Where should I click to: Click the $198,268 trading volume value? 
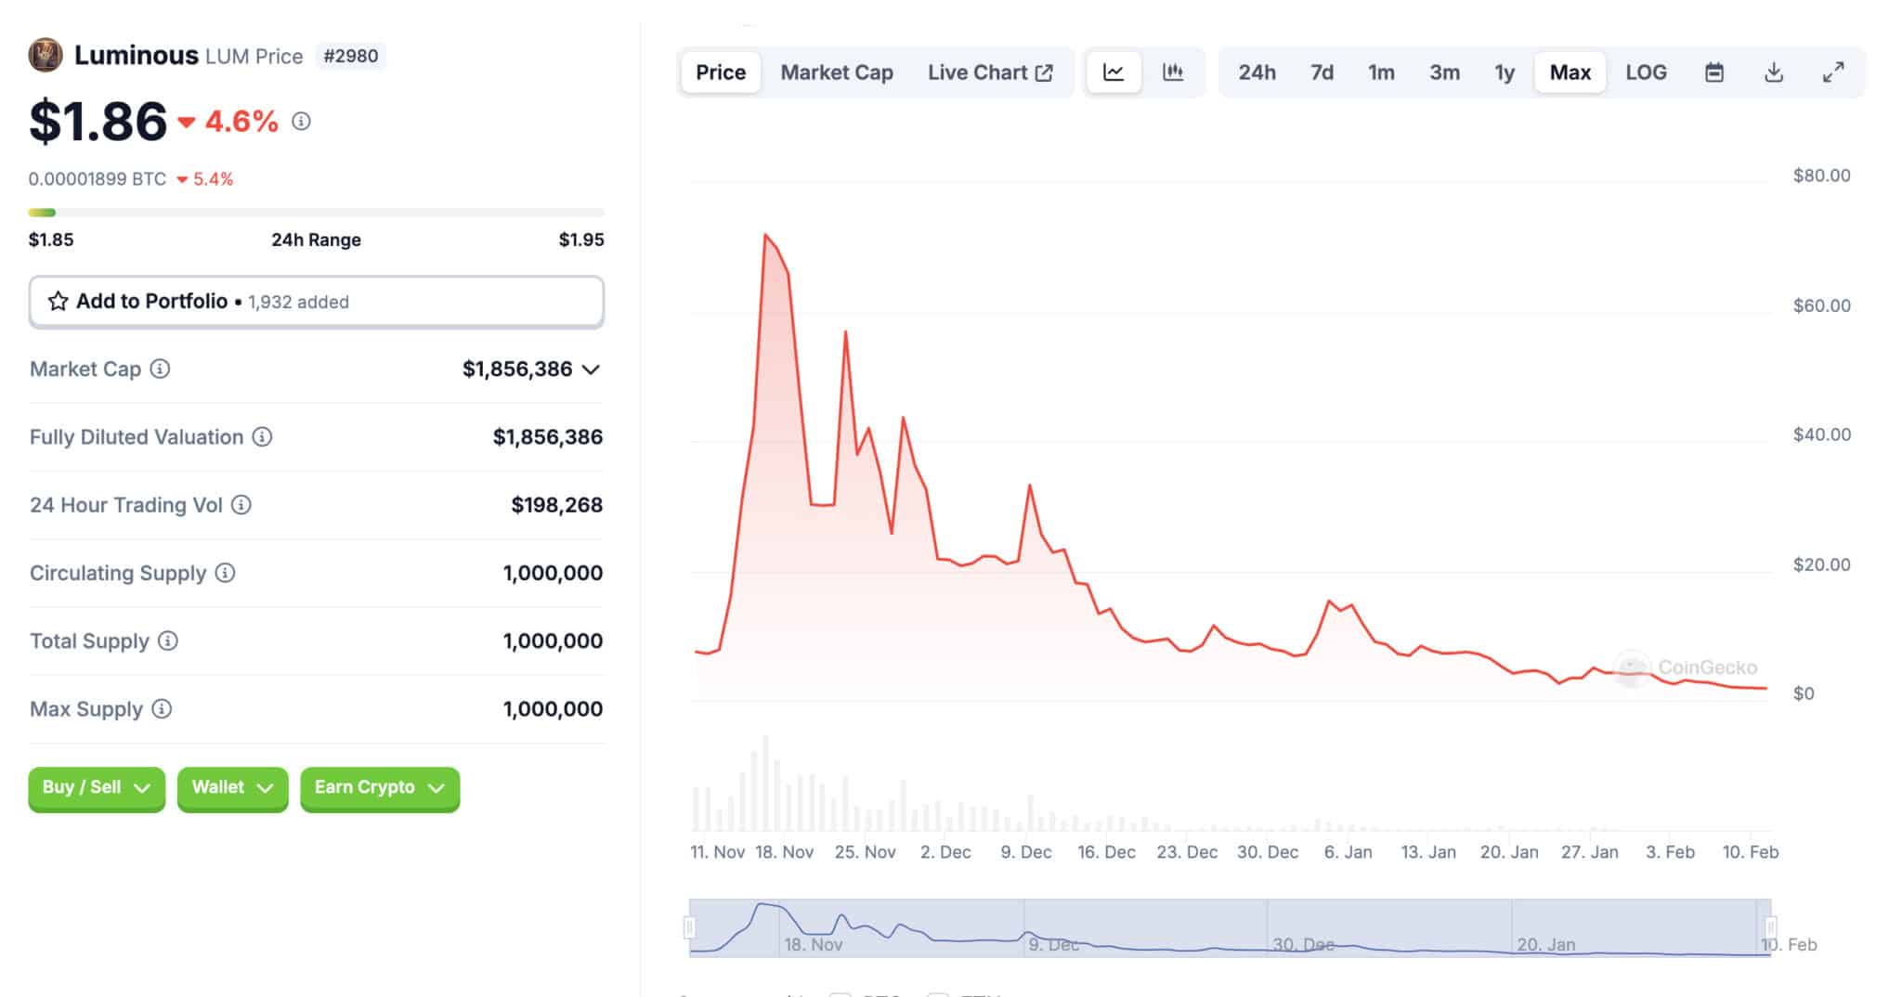(556, 505)
